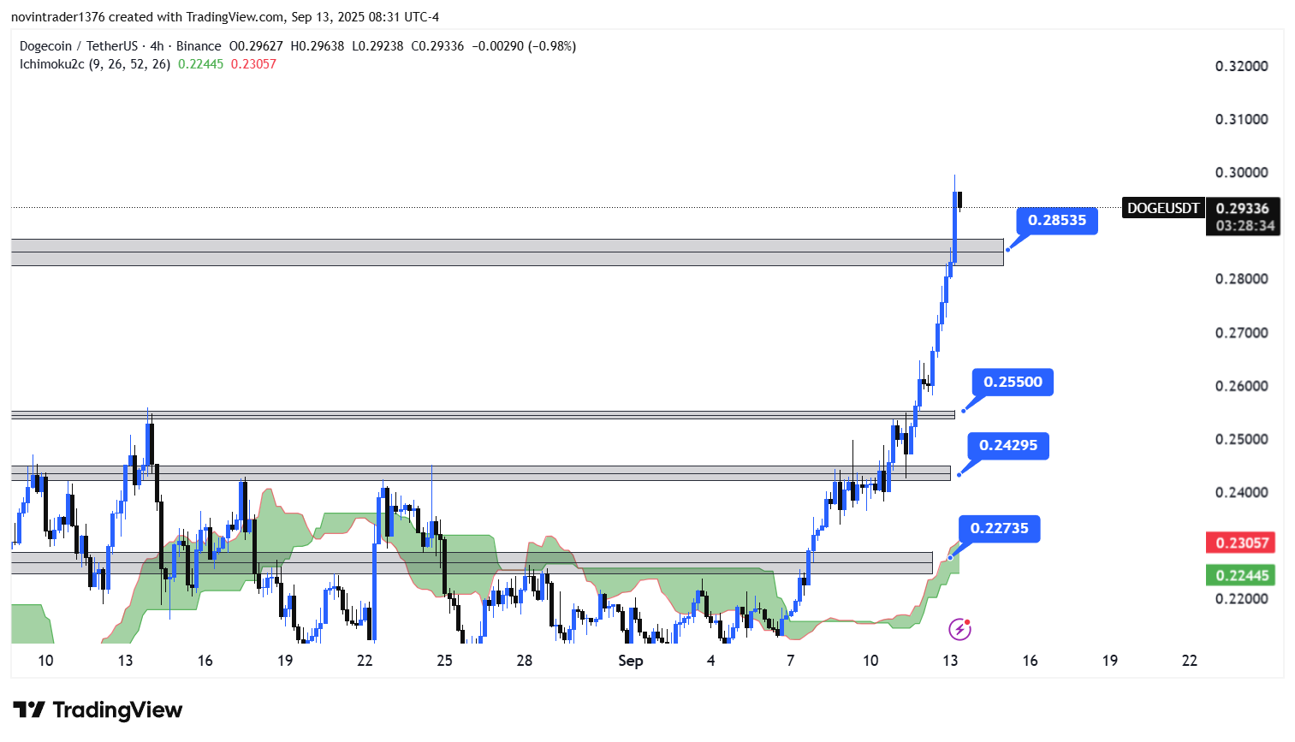Click the current price 0.29336 label
The width and height of the screenshot is (1295, 742).
pyautogui.click(x=1242, y=208)
